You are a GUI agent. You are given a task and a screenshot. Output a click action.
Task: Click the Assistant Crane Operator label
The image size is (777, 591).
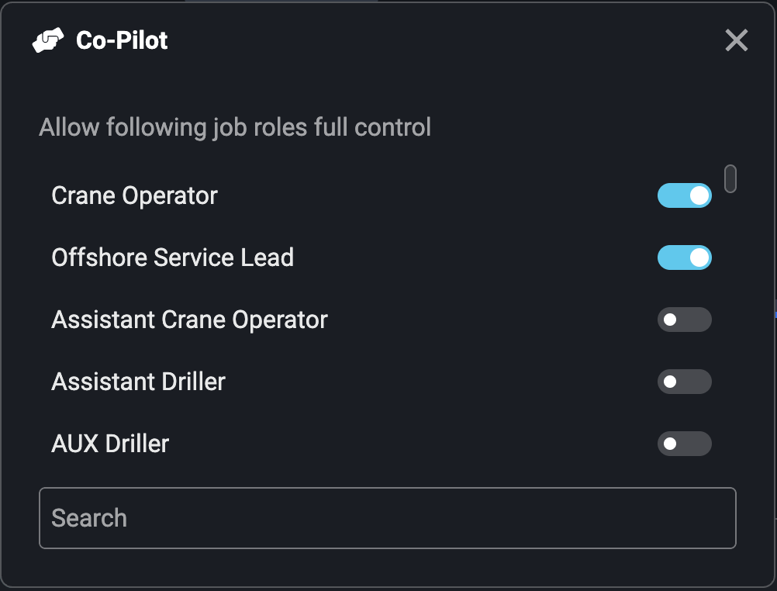pyautogui.click(x=189, y=320)
